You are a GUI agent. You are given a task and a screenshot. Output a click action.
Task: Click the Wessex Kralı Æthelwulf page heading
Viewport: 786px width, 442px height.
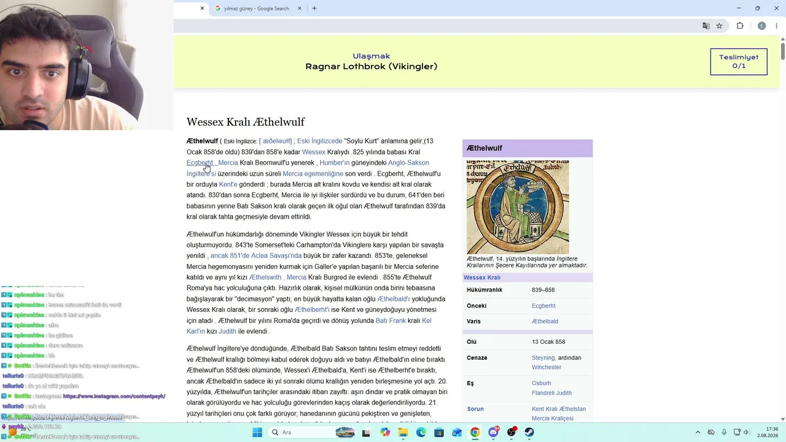(x=246, y=122)
